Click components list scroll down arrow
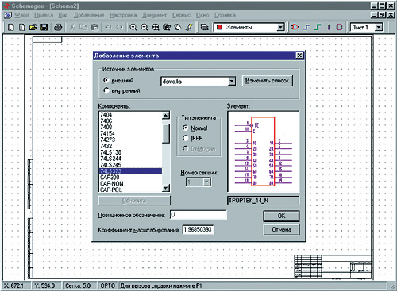The height and width of the screenshot is (291, 397). point(166,188)
